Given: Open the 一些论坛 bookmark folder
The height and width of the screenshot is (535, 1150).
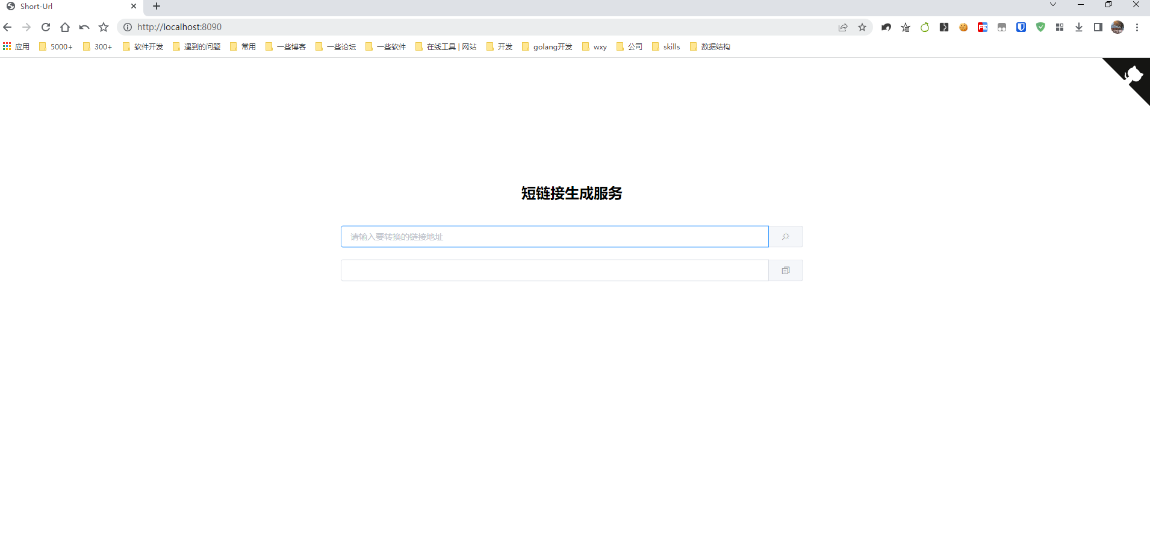Looking at the screenshot, I should [335, 46].
